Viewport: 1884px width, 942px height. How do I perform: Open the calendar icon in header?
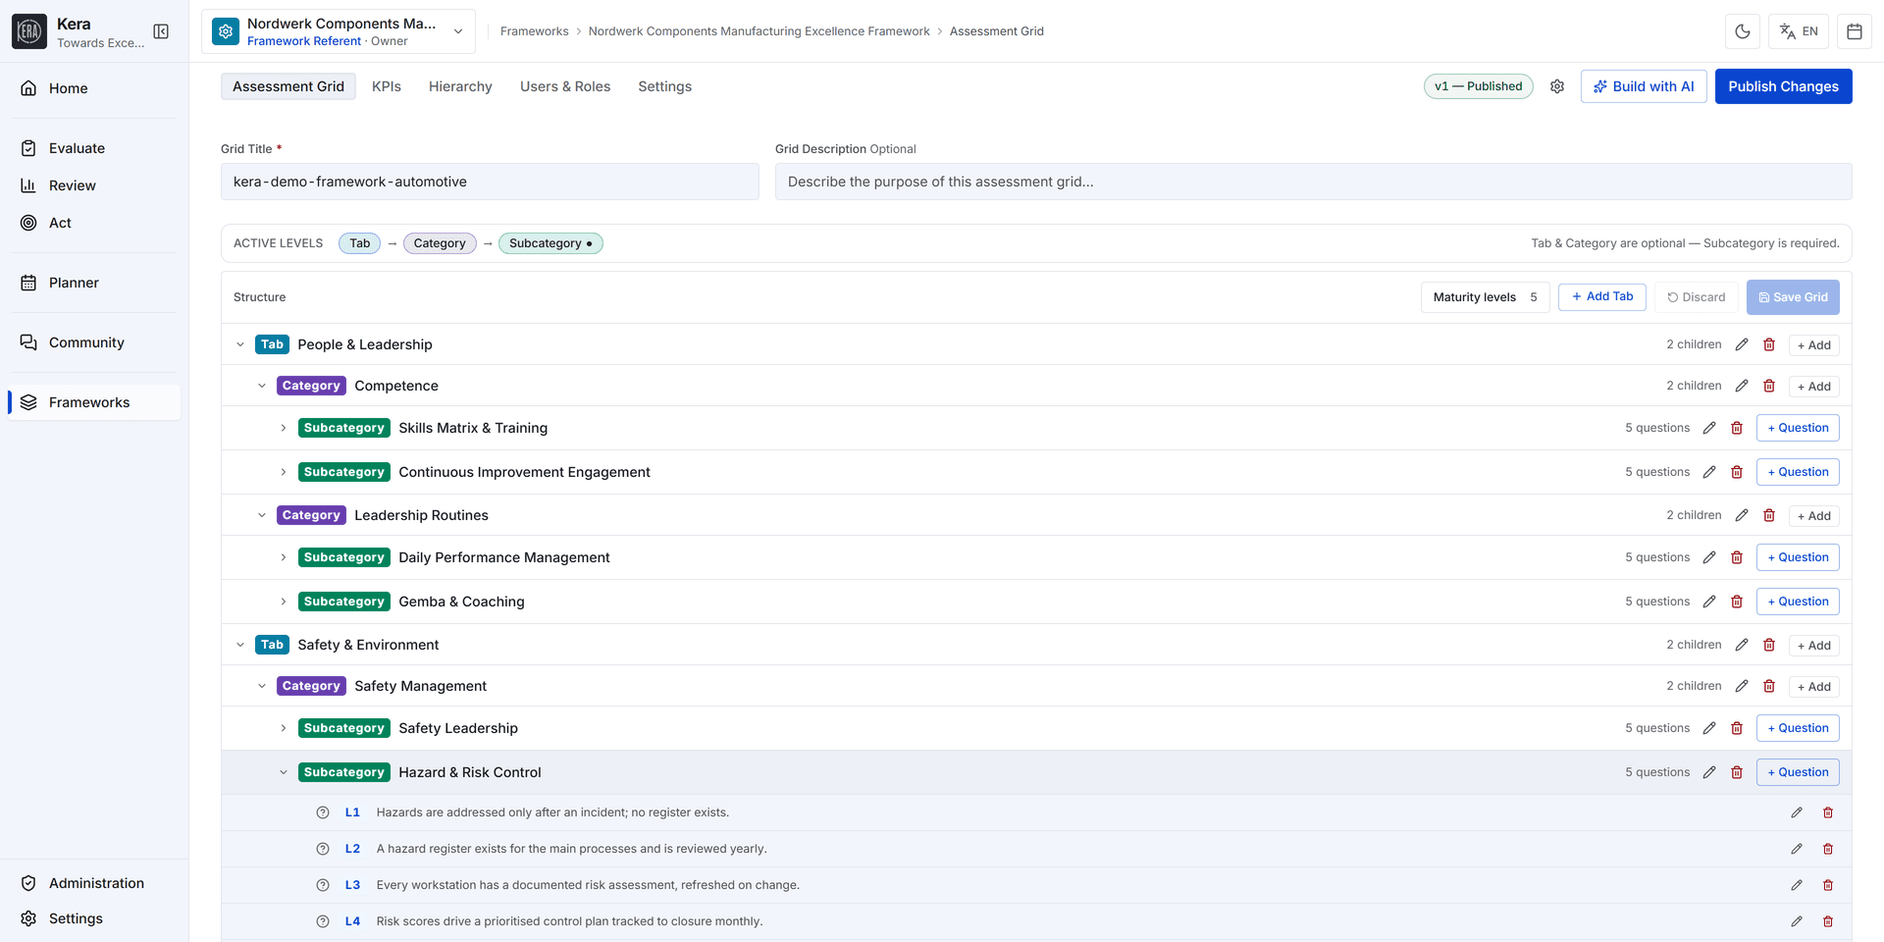point(1855,31)
